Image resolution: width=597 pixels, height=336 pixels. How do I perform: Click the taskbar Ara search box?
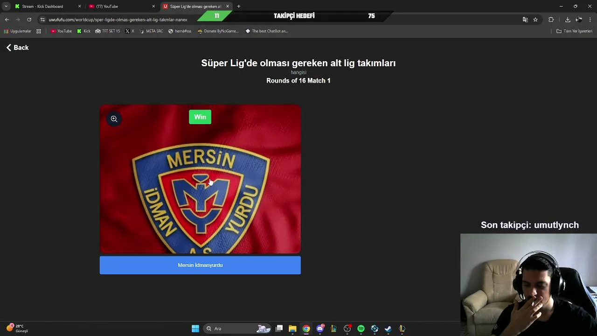[238, 329]
